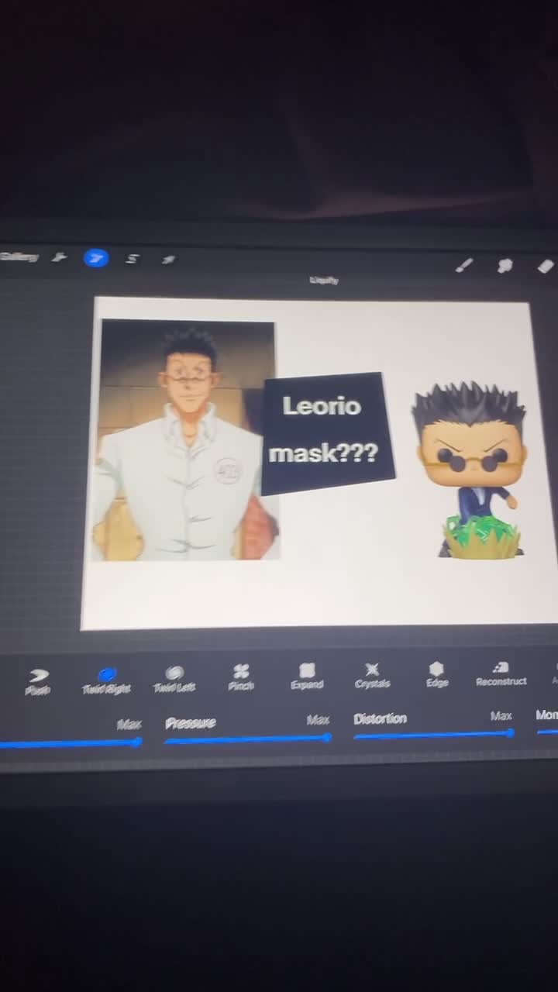Choose Crystals liquify mode
The width and height of the screenshot is (558, 992).
(372, 675)
